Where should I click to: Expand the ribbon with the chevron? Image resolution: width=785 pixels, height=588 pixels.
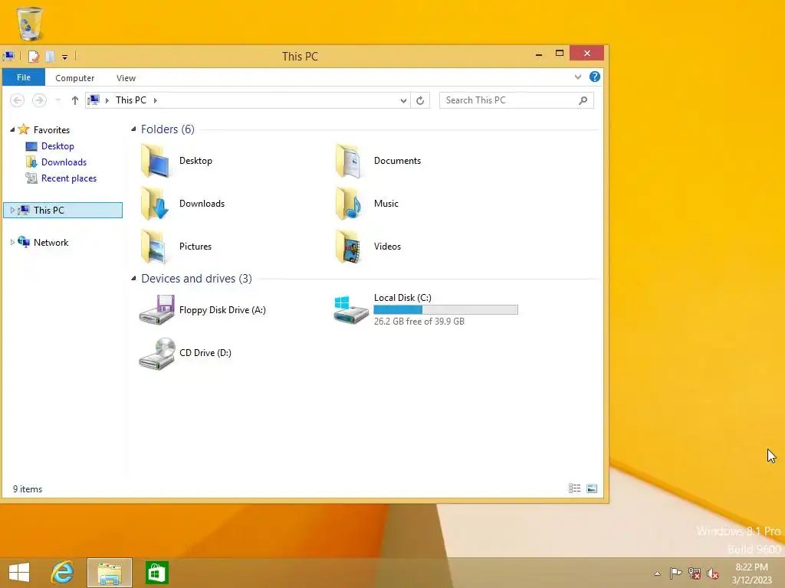coord(578,77)
